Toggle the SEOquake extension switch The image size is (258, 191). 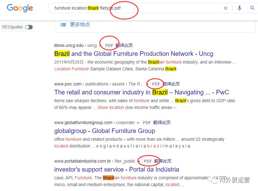[x=29, y=27]
